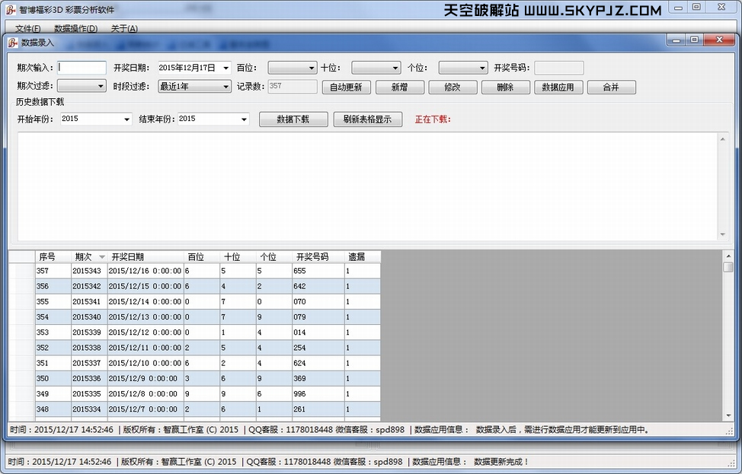This screenshot has height=474, width=742.
Task: Expand the 十位 dropdown
Action: [395, 68]
